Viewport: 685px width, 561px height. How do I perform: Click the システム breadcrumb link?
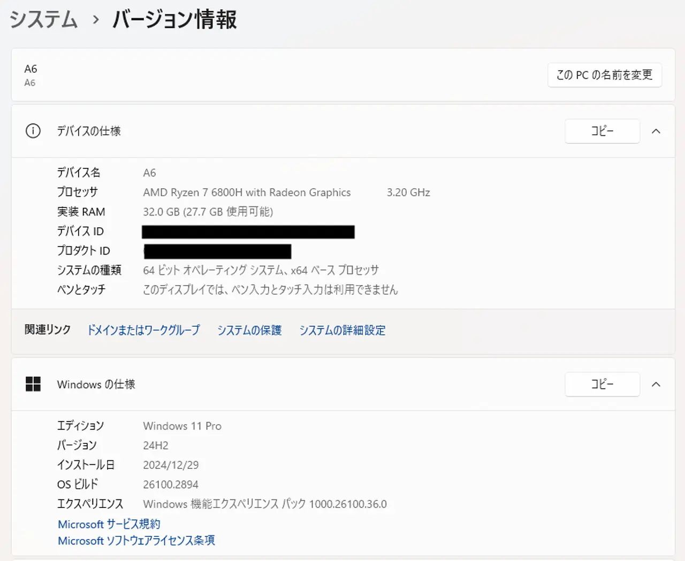tap(44, 19)
